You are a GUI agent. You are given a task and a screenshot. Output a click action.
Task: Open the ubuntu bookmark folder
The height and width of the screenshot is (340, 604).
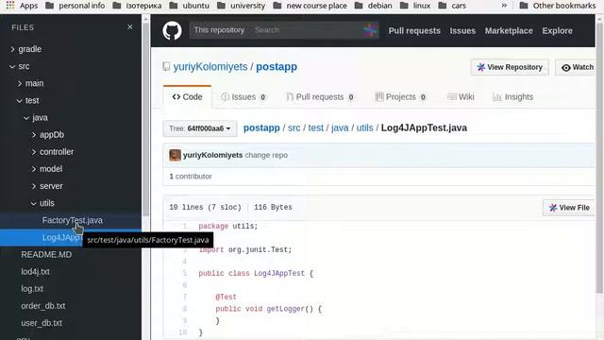click(189, 6)
